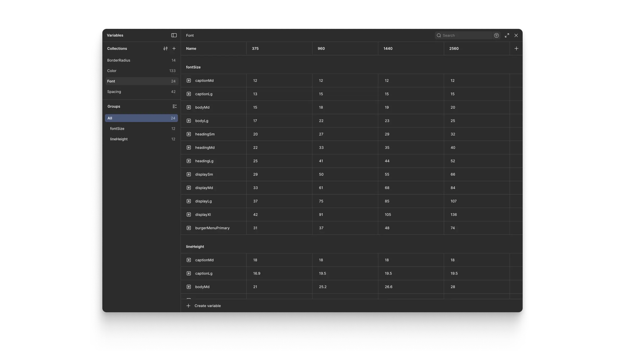Open the search filter icon

496,35
